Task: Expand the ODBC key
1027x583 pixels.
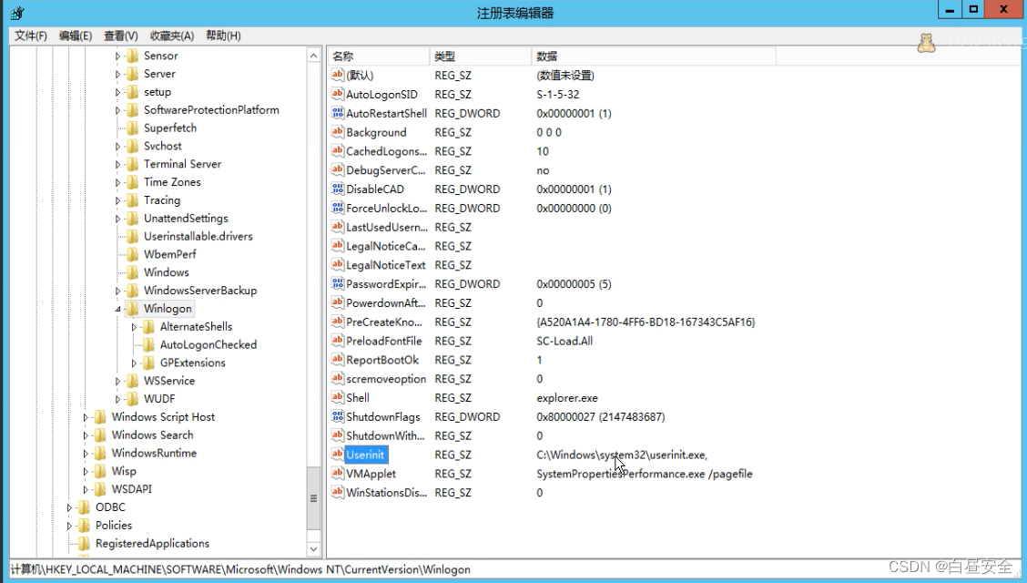Action: [69, 507]
